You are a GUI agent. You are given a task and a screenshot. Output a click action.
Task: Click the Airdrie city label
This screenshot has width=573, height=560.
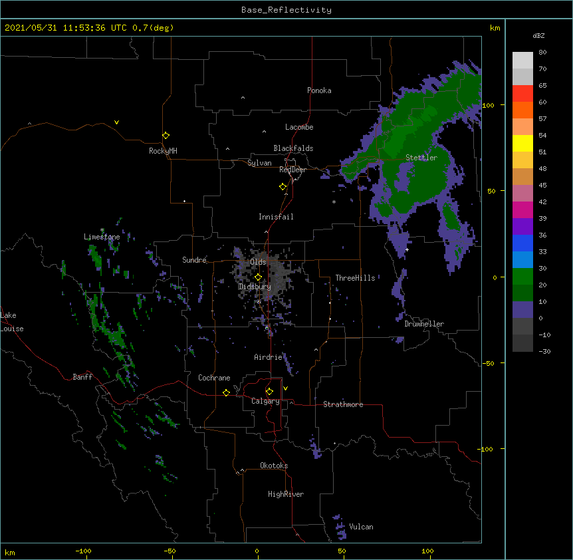coord(269,357)
